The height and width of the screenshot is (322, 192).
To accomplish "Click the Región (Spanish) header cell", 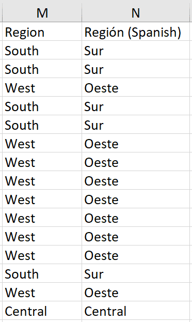I will click(x=136, y=32).
